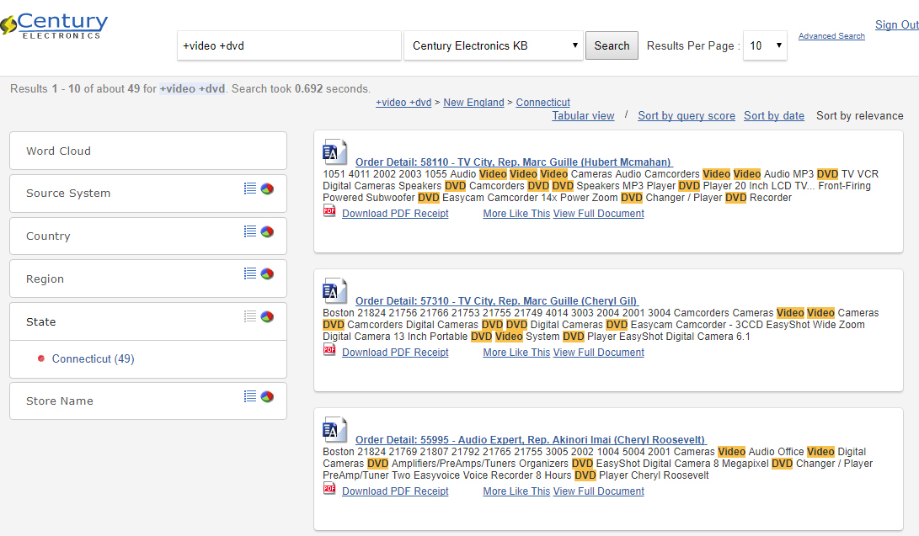Remove the Connecticut state filter bullet
919x536 pixels.
pyautogui.click(x=41, y=358)
